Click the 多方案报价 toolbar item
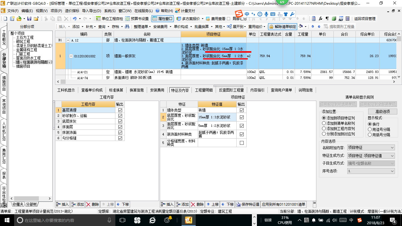Screen dimensions: 402x226 click(x=188, y=19)
